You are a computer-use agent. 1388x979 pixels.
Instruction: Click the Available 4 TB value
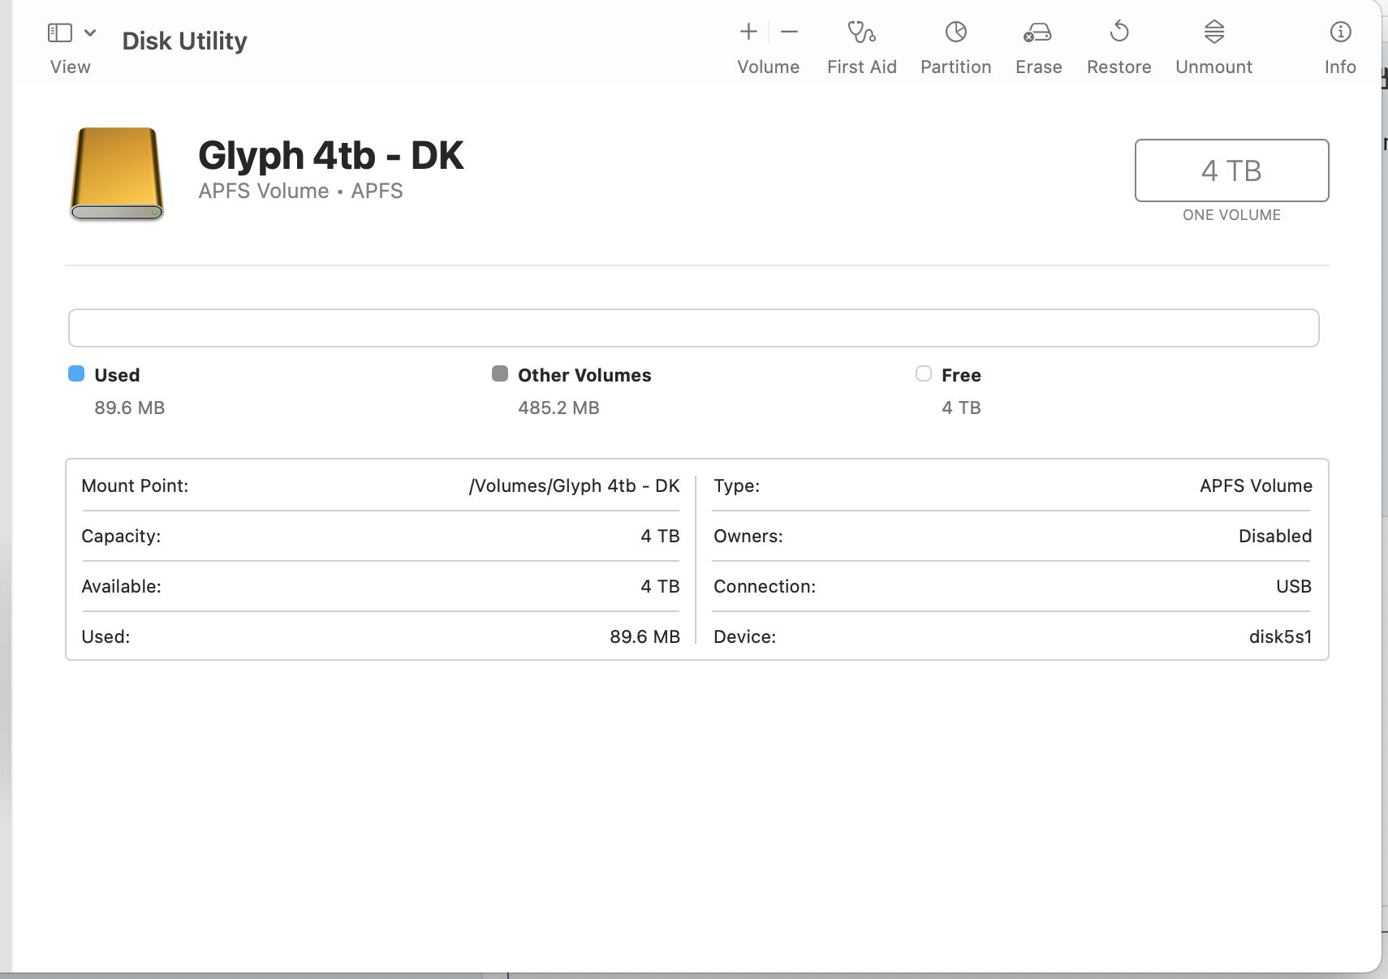(660, 586)
